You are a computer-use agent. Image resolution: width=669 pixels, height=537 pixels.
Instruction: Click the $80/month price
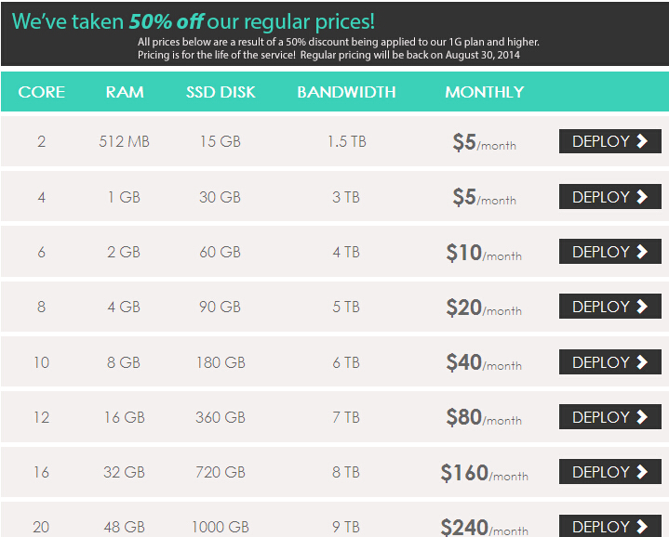[x=484, y=417]
